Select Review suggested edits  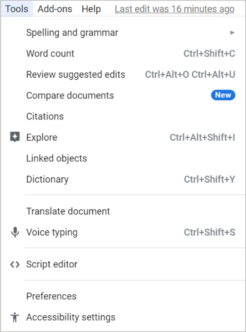(76, 74)
